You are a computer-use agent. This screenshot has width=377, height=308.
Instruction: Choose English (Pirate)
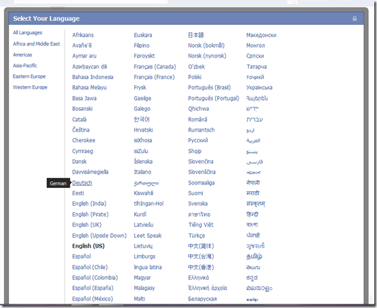point(91,214)
